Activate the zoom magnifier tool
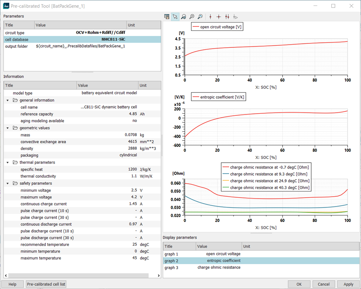361x289 pixels. click(x=184, y=17)
